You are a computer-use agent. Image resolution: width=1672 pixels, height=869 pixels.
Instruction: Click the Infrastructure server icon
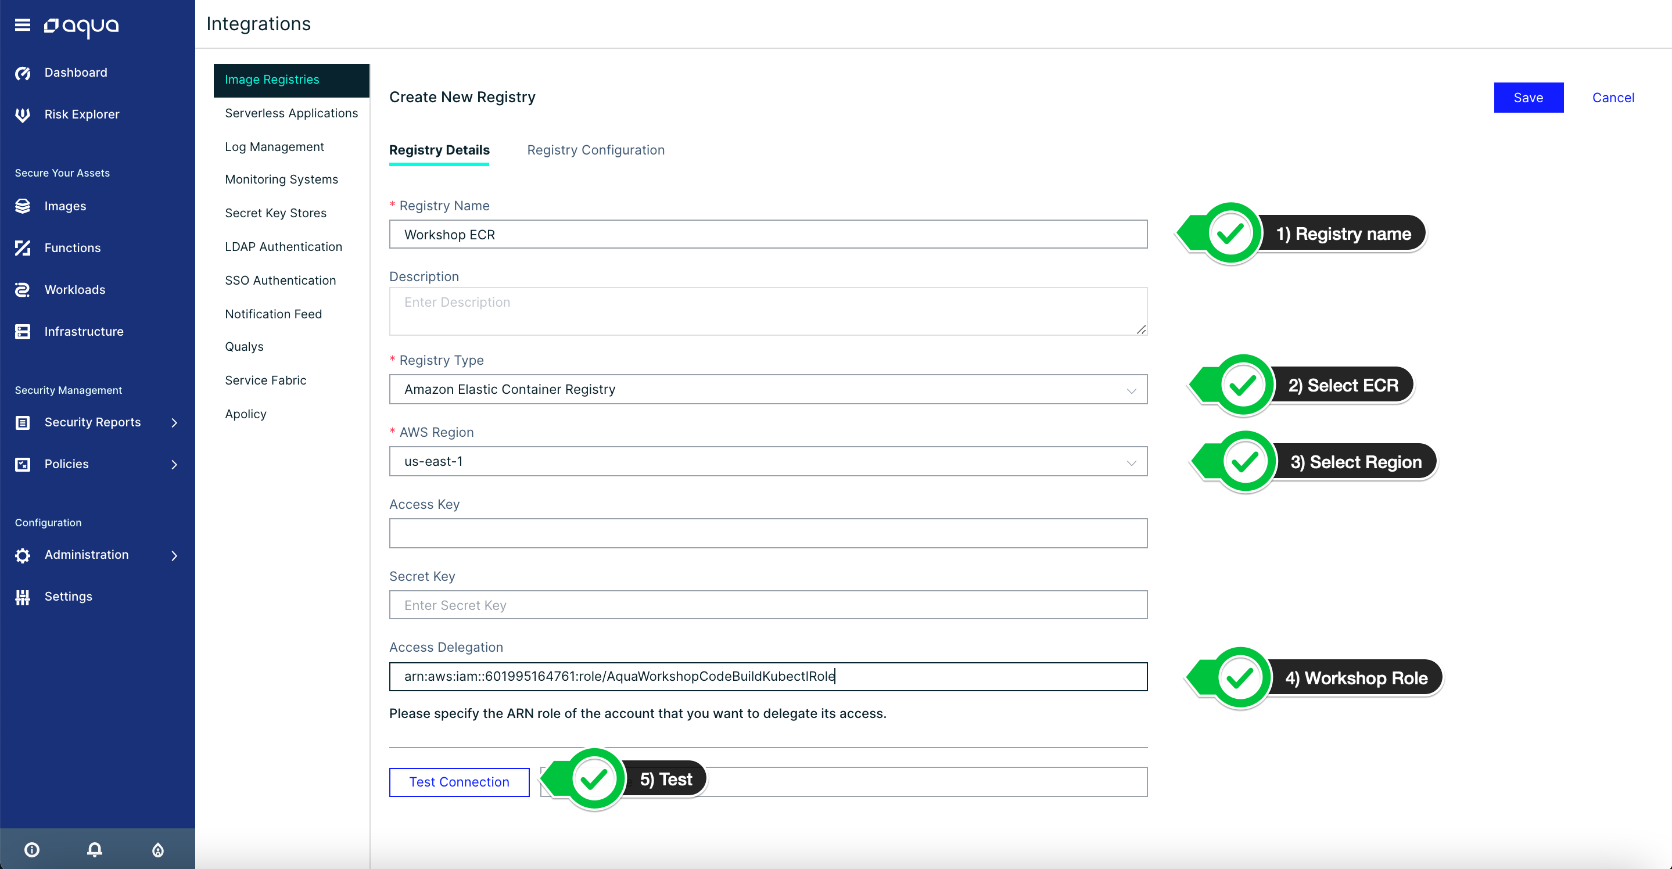coord(23,332)
